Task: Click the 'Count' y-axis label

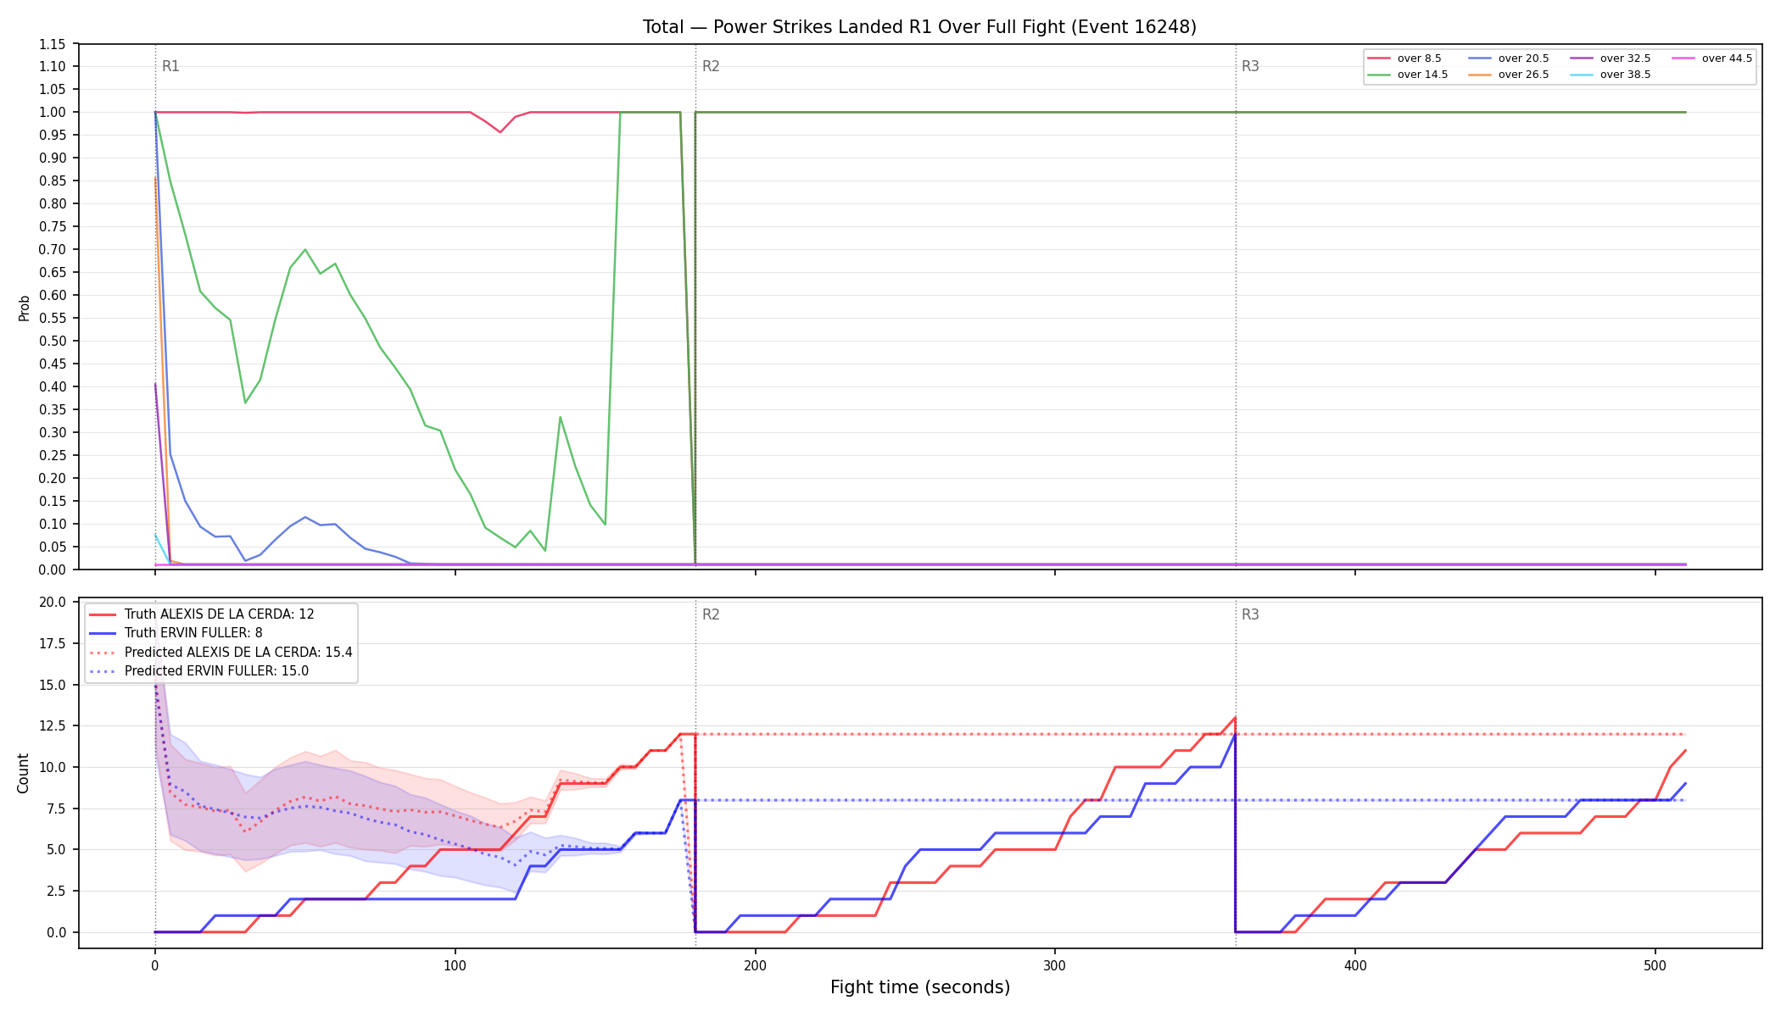Action: coord(23,774)
